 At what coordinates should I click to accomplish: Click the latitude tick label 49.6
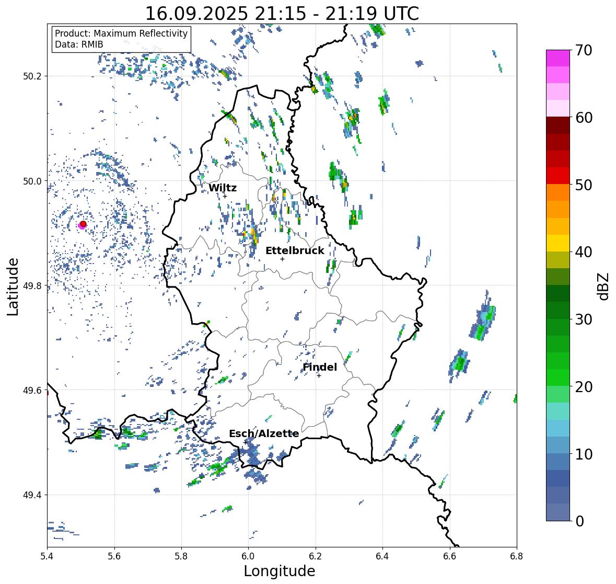[32, 390]
